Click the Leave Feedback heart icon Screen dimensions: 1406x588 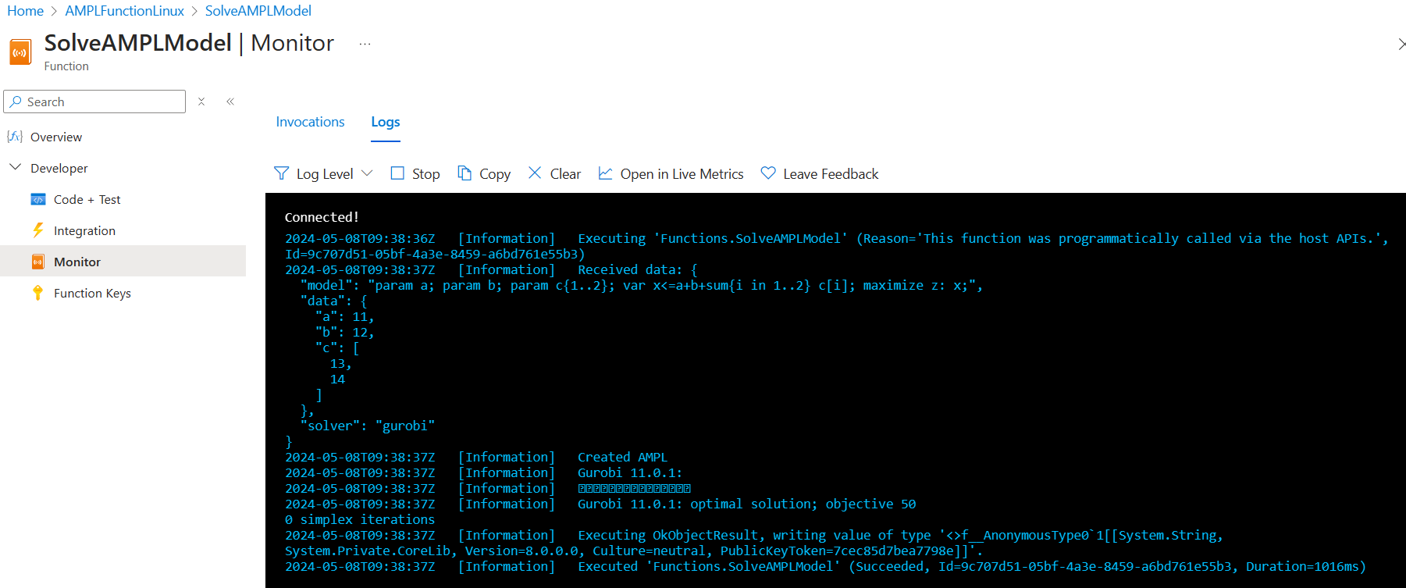(768, 173)
